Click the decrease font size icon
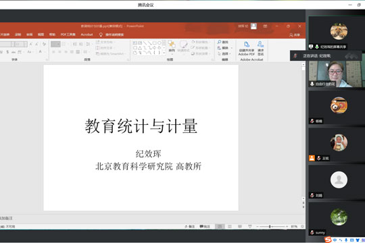Screen dimensions: 365x243 tap(36, 44)
